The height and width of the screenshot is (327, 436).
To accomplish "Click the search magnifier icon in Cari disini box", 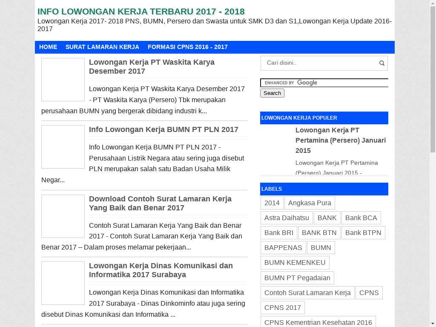I will pyautogui.click(x=381, y=63).
